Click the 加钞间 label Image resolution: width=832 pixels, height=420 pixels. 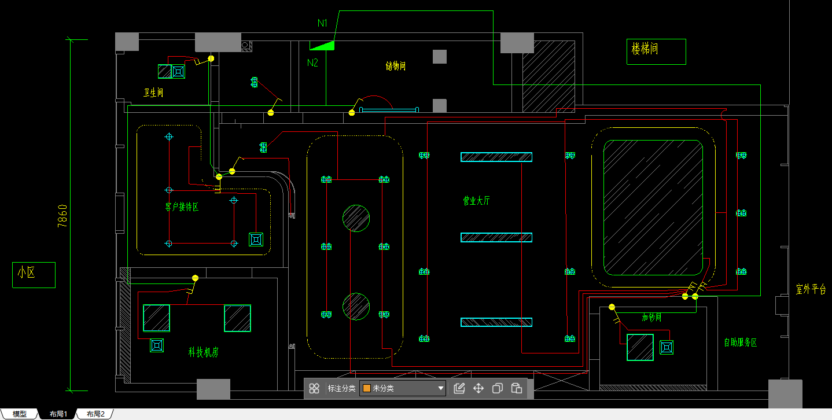(x=651, y=318)
